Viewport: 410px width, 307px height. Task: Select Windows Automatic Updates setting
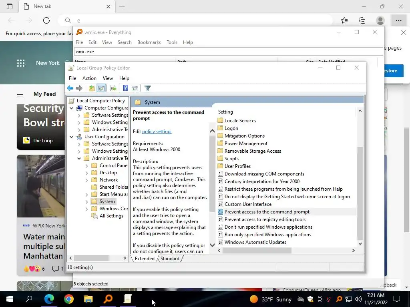(x=255, y=242)
